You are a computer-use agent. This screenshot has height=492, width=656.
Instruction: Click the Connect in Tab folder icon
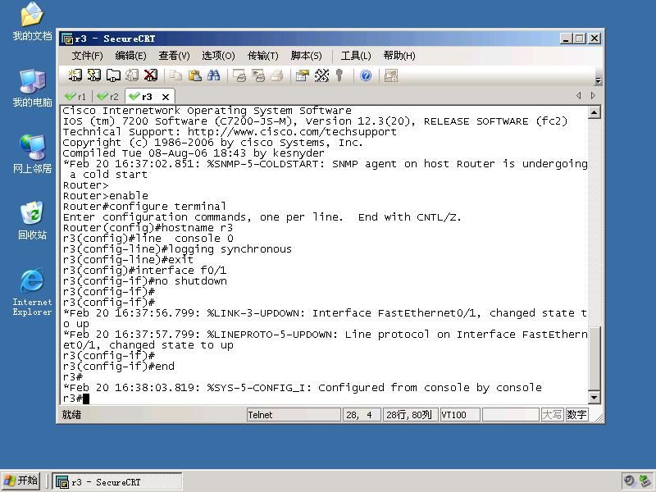(x=113, y=75)
